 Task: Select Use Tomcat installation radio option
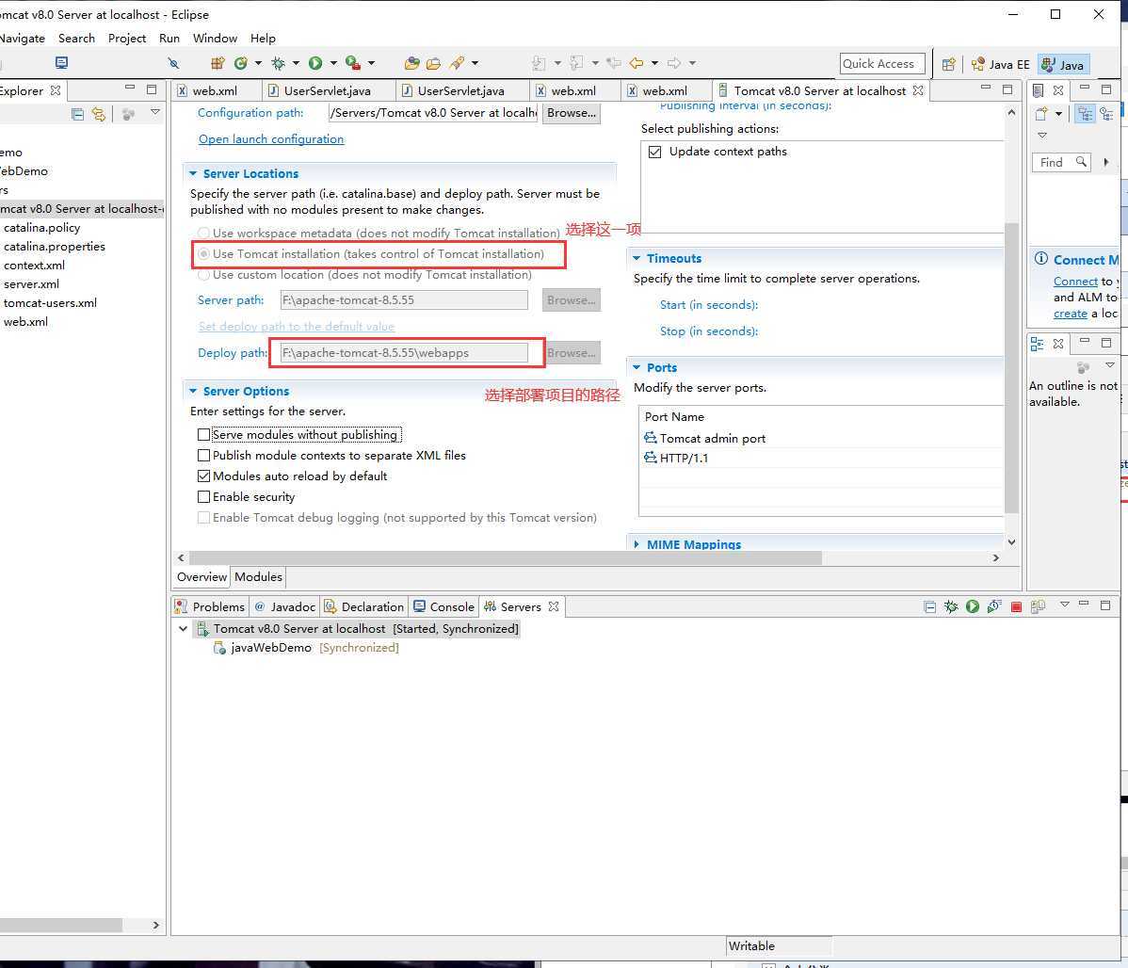[203, 254]
